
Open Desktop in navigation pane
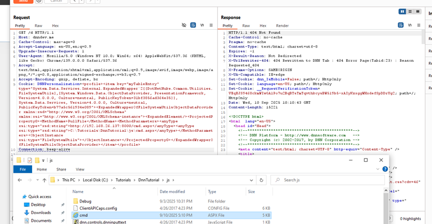pyautogui.click(x=38, y=205)
